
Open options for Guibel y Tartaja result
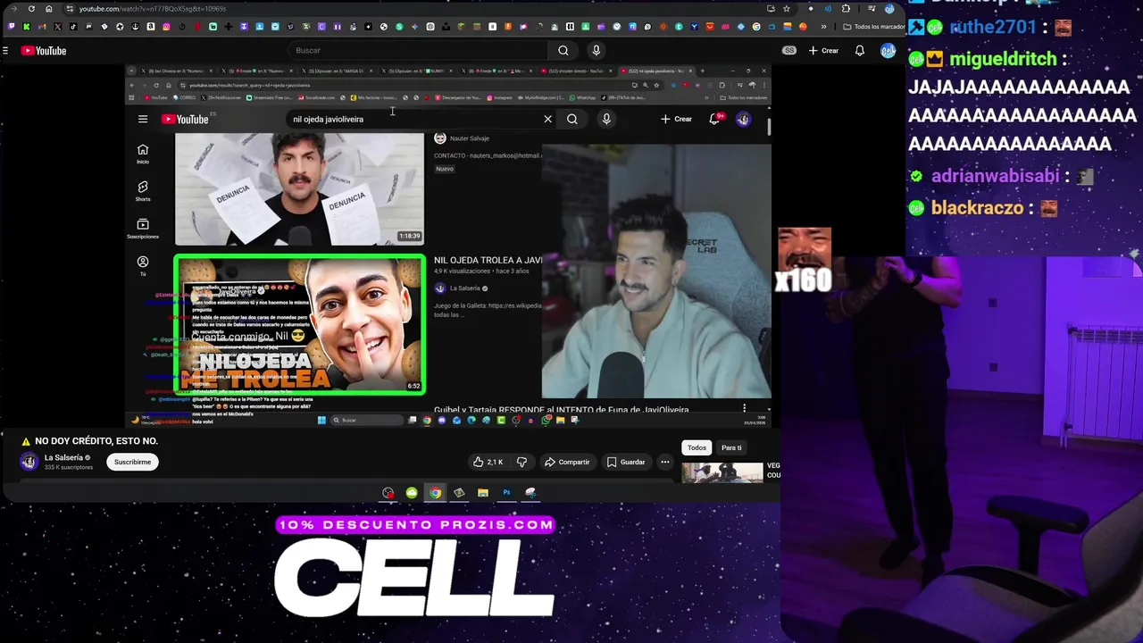744,409
